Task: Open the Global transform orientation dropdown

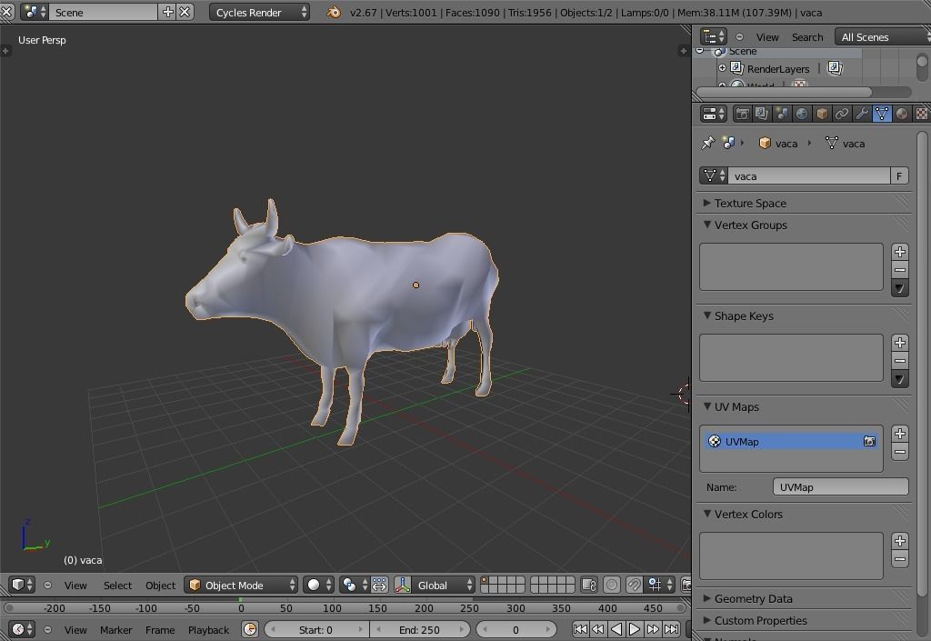Action: tap(444, 586)
